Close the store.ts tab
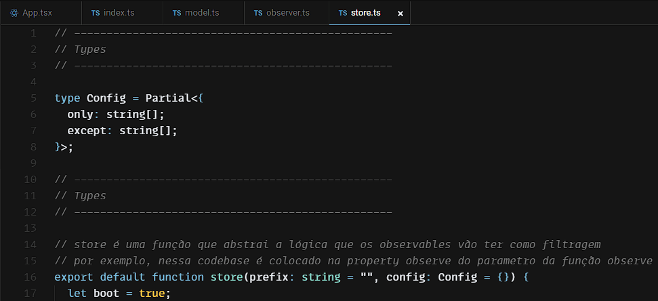The height and width of the screenshot is (301, 658). [400, 14]
